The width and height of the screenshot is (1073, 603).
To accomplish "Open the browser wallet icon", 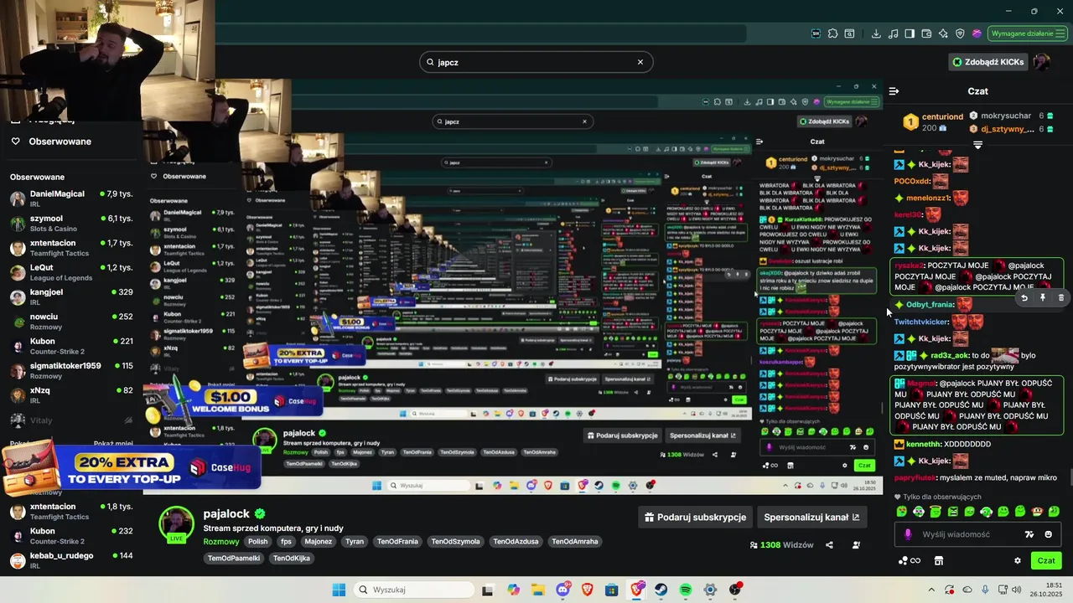I will (x=926, y=33).
